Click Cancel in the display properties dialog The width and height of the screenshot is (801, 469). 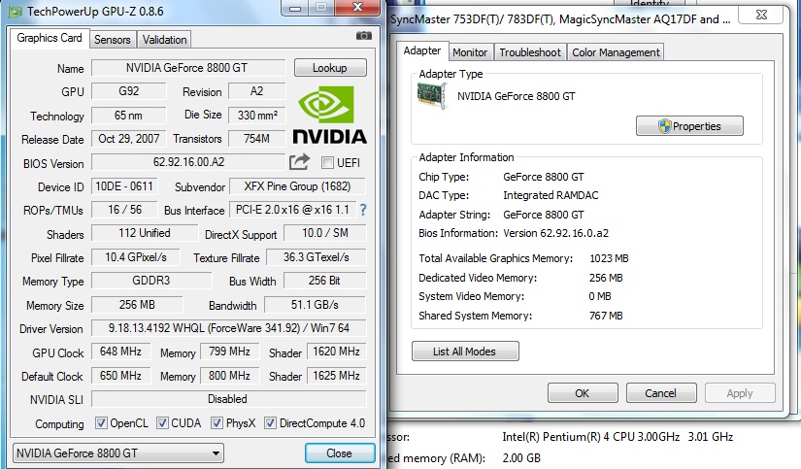point(661,393)
